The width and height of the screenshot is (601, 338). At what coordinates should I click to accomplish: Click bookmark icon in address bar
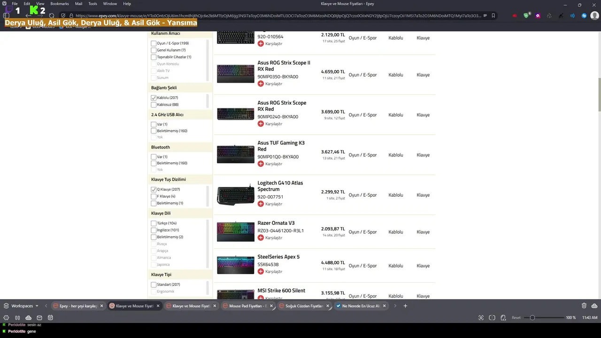tap(493, 15)
